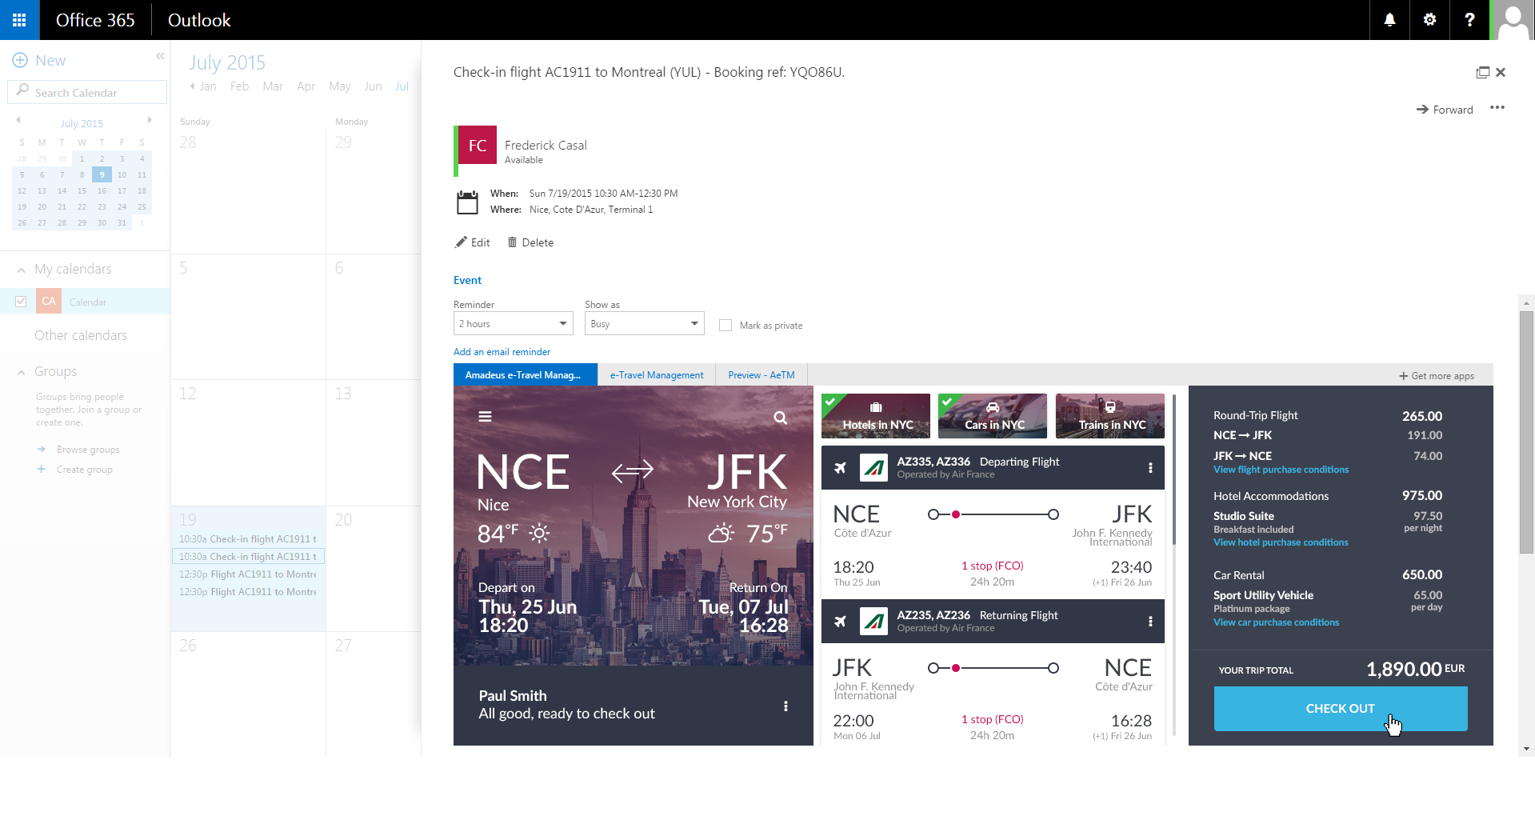Image resolution: width=1535 pixels, height=840 pixels.
Task: Open Paul Smith options menu
Action: click(x=785, y=706)
